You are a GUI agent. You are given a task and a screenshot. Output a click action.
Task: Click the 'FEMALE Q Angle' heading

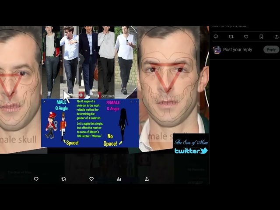point(113,105)
